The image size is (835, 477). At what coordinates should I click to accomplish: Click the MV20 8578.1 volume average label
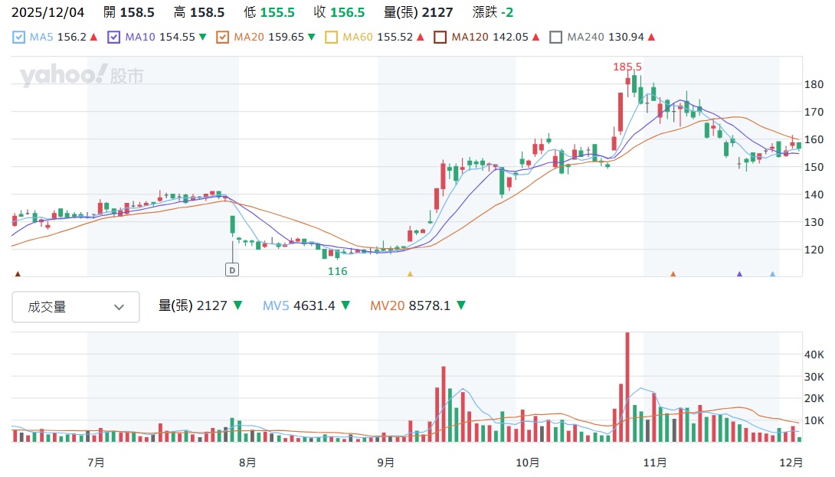click(x=411, y=305)
